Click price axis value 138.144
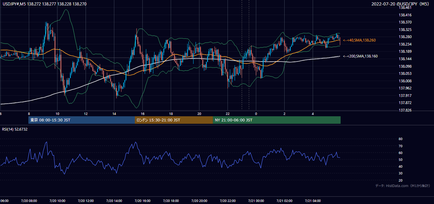Screen dimensions: 434x204 click(x=405, y=59)
